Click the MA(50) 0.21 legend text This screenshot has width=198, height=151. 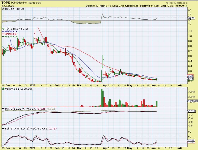11,34
